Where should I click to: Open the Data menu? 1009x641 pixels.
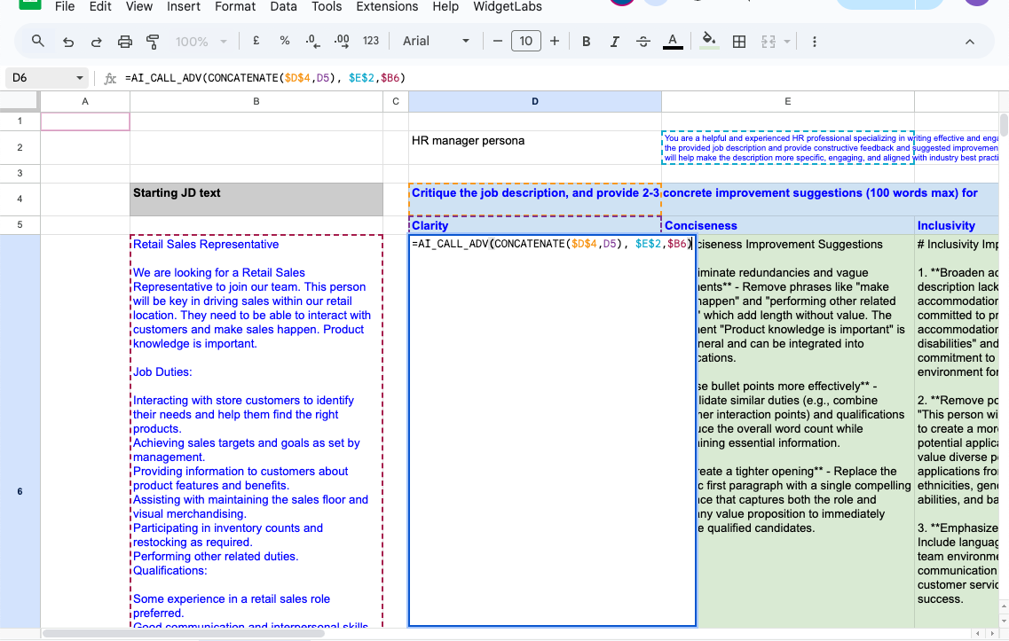283,6
